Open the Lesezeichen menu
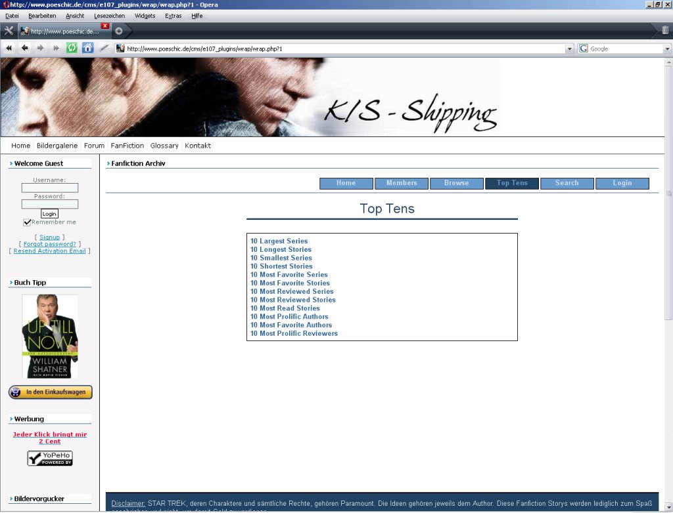Viewport: 673px width, 513px height. 109,16
